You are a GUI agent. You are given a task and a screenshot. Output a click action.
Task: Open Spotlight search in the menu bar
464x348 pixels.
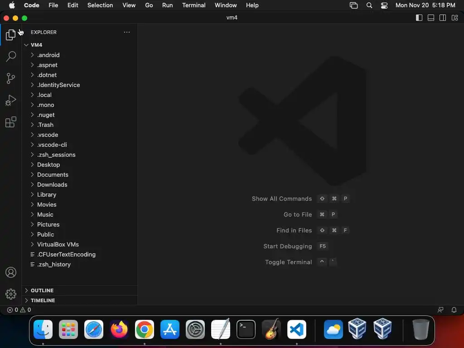tap(369, 5)
